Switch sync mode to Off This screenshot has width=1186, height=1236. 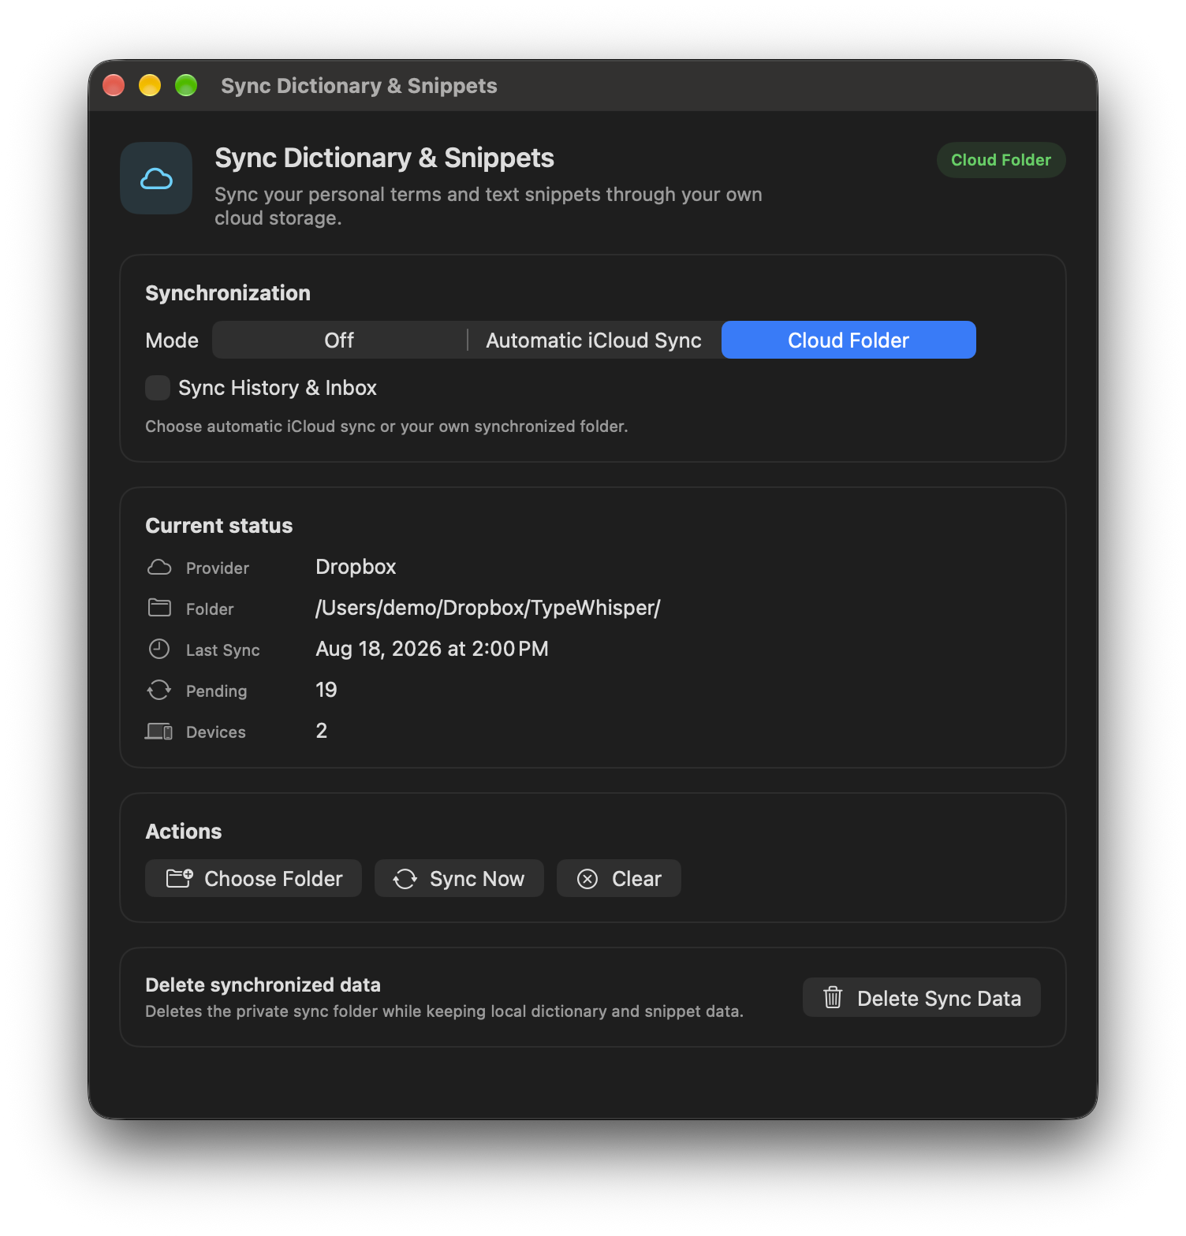(339, 340)
